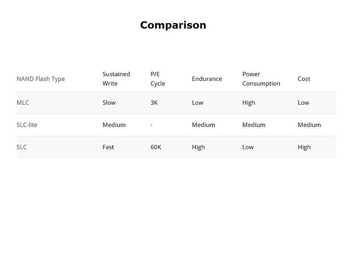Select the SLC-lite cost Medium cell
This screenshot has height=264, width=352.
[x=309, y=125]
